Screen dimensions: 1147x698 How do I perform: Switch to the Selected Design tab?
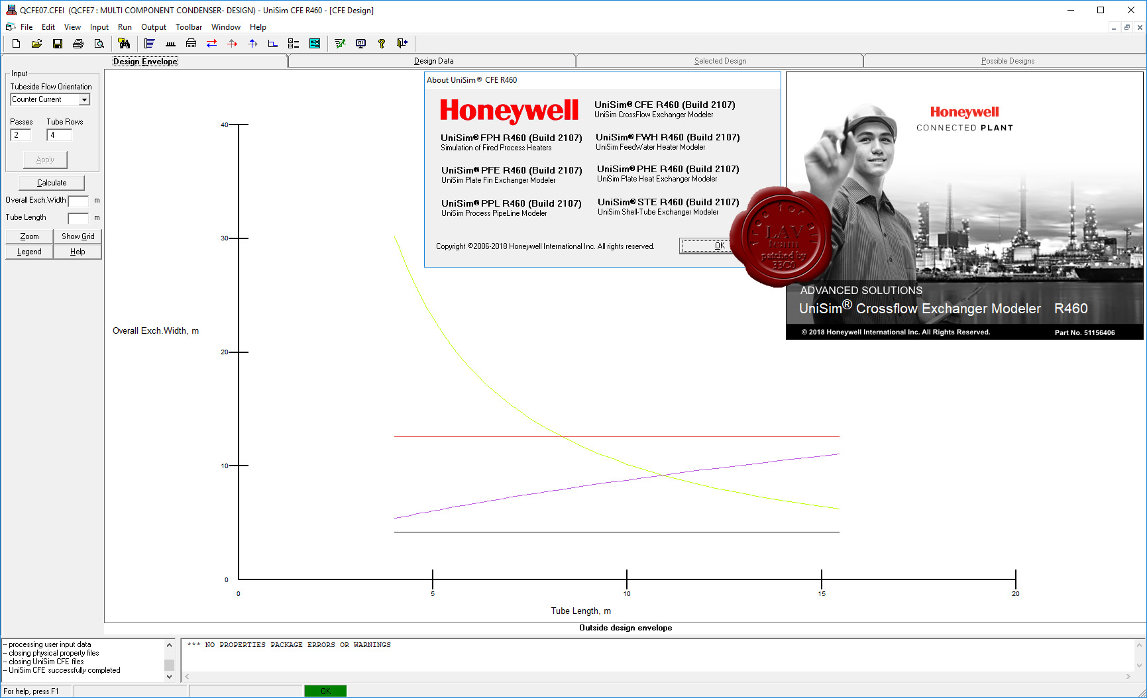pyautogui.click(x=720, y=61)
